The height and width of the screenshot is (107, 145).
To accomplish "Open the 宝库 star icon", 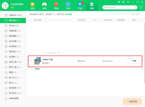I will pyautogui.click(x=32, y=4).
